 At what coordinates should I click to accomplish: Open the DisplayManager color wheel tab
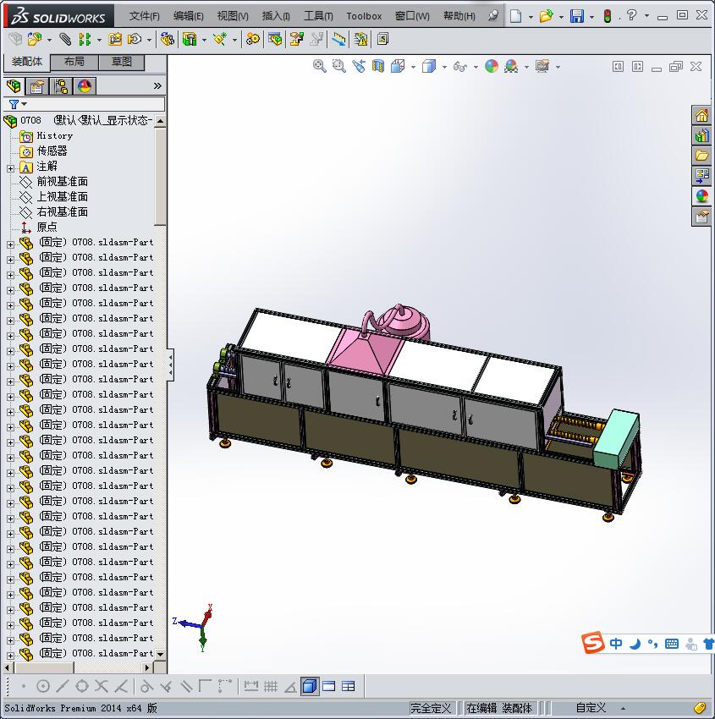(85, 86)
